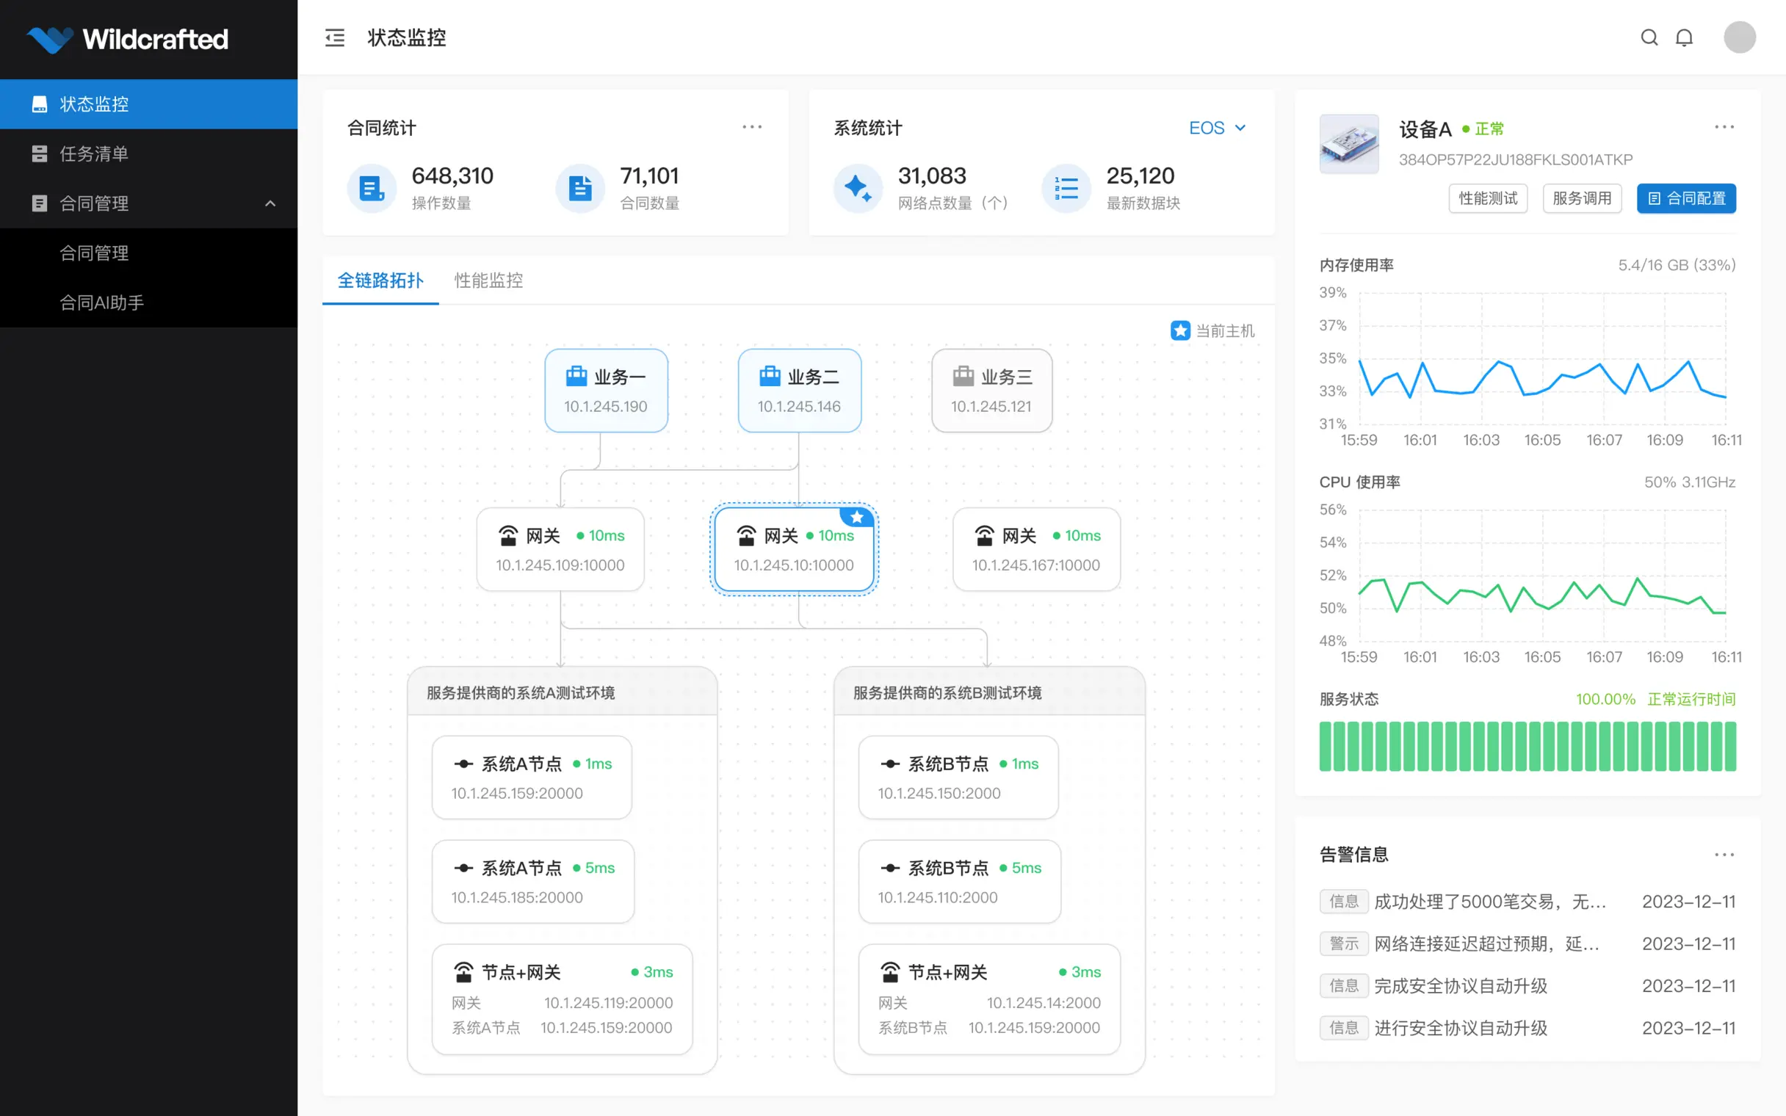Click the 状态监控 sidebar icon

pos(39,104)
